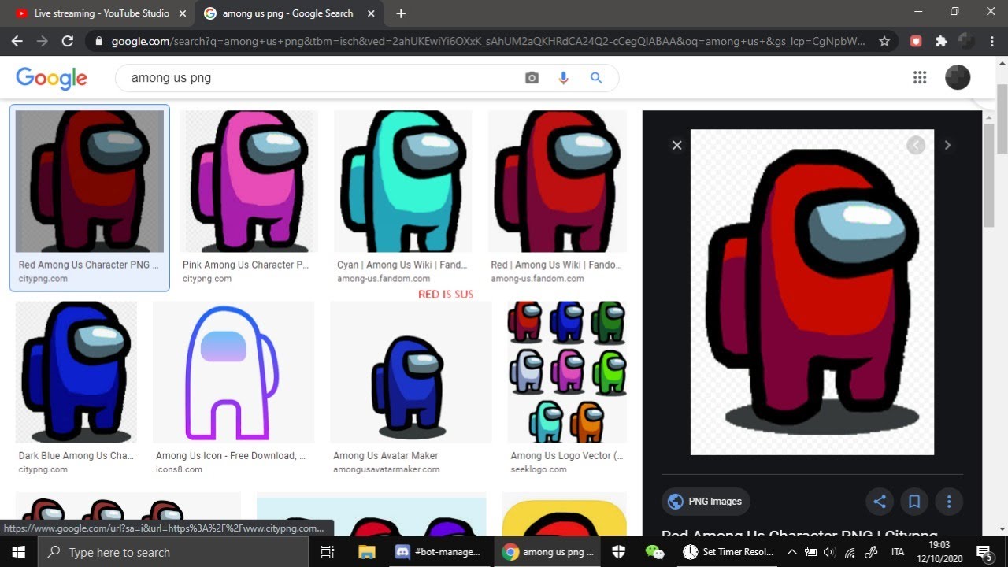Open File Explorer from taskbar
1008x567 pixels.
[366, 552]
